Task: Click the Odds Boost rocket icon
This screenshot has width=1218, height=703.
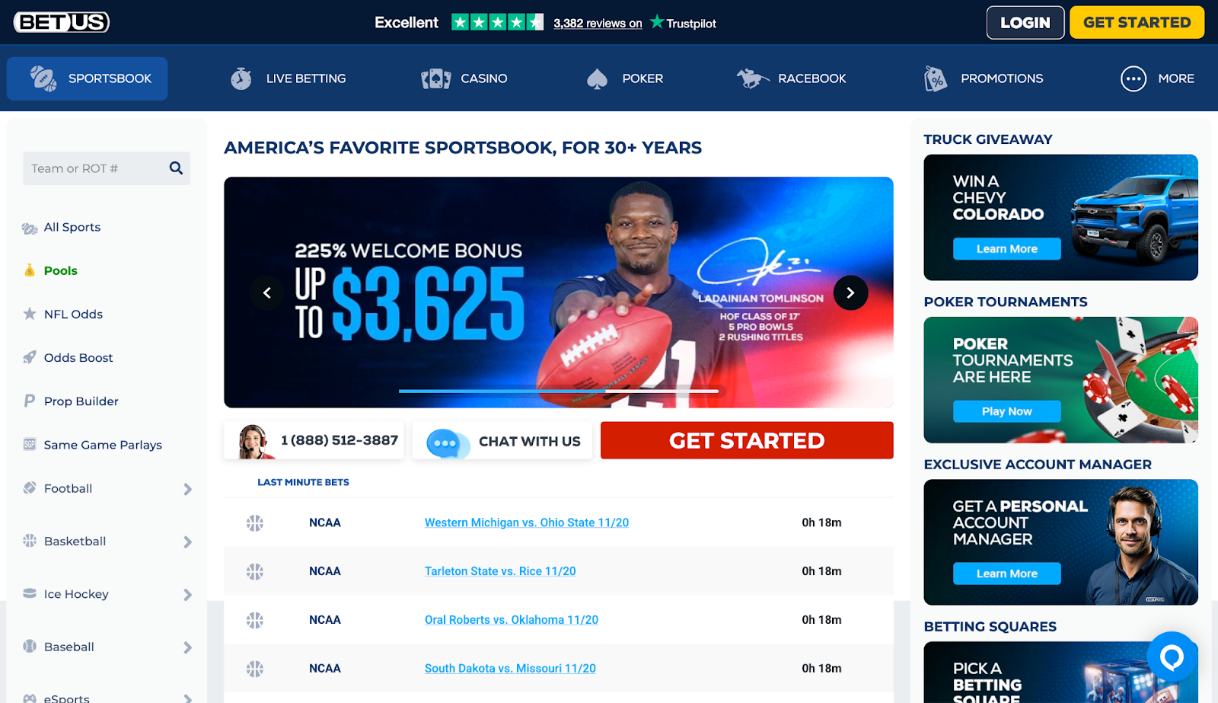Action: coord(30,357)
